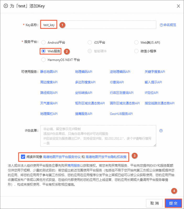Open the 逆地理编码API link
The width and height of the screenshot is (184, 209).
pos(120,72)
